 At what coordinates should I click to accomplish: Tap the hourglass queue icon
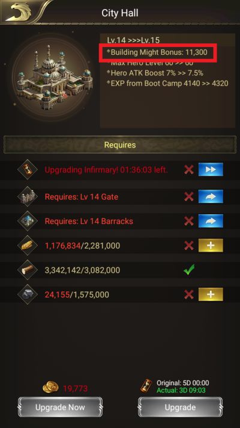(x=27, y=170)
